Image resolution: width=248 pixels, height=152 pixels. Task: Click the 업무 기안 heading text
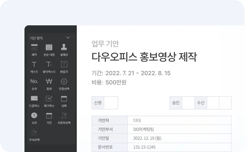(105, 43)
